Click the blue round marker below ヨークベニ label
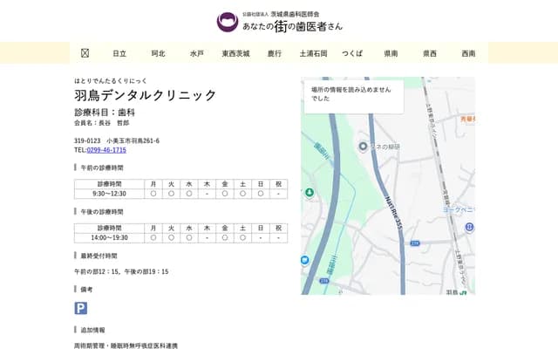This screenshot has width=558, height=349. [x=469, y=227]
